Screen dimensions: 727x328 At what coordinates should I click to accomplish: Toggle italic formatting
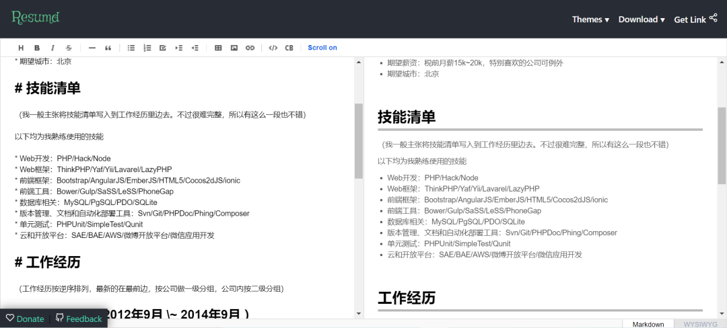(53, 48)
